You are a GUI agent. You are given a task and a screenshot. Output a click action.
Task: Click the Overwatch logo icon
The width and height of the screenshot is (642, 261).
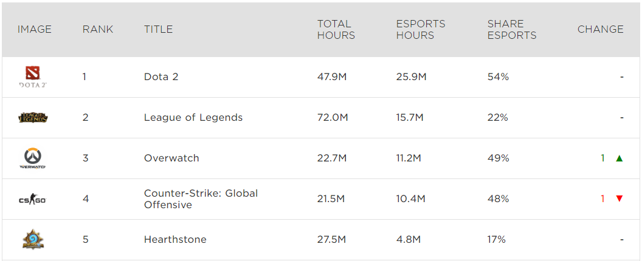pos(33,158)
